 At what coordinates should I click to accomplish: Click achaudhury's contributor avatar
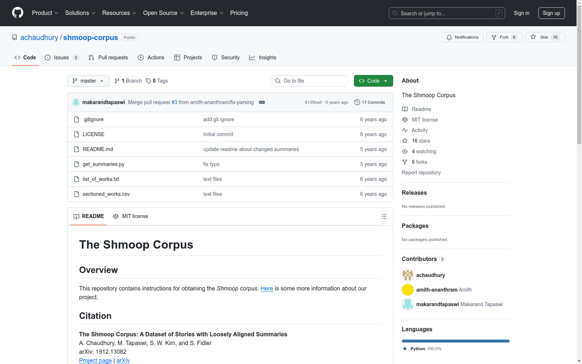click(x=408, y=275)
